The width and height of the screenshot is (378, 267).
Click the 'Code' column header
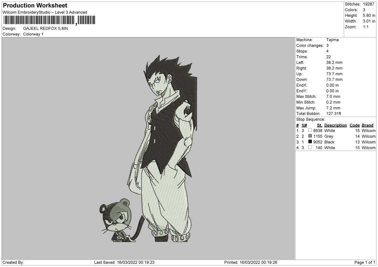(x=355, y=125)
